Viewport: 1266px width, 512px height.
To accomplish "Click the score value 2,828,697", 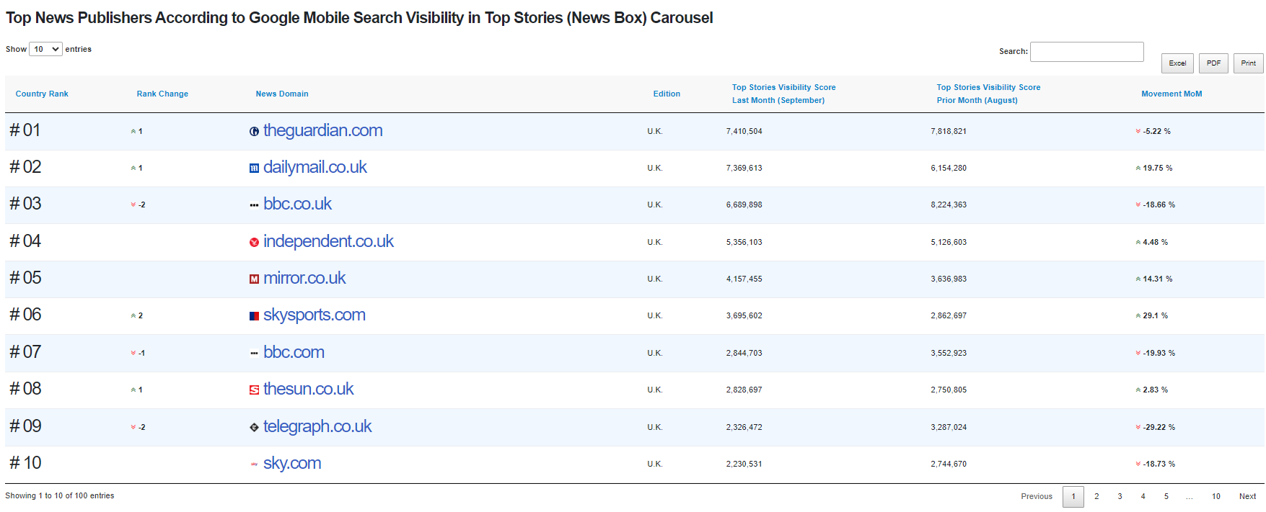I will point(744,390).
